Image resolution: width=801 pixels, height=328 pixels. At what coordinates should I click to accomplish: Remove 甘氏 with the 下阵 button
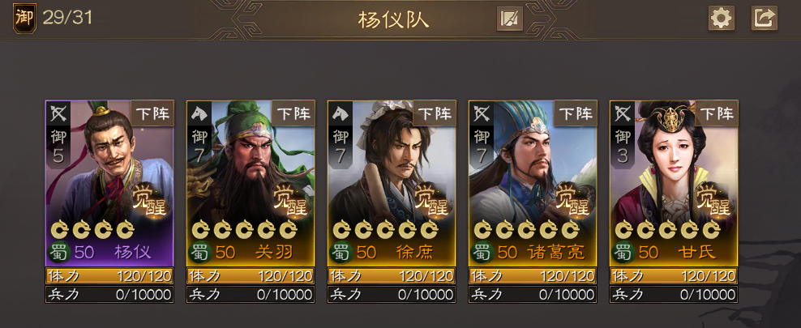coord(716,113)
